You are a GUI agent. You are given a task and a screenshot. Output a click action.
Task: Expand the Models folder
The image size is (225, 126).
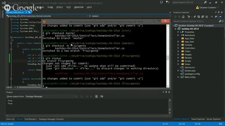178,58
